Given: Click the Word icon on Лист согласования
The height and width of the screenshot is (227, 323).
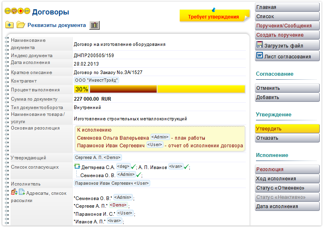Looking at the screenshot, I should pyautogui.click(x=260, y=55).
